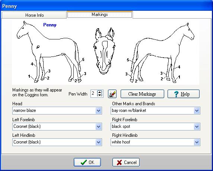
Task: Switch to the Horse Info tab
Action: 34,15
